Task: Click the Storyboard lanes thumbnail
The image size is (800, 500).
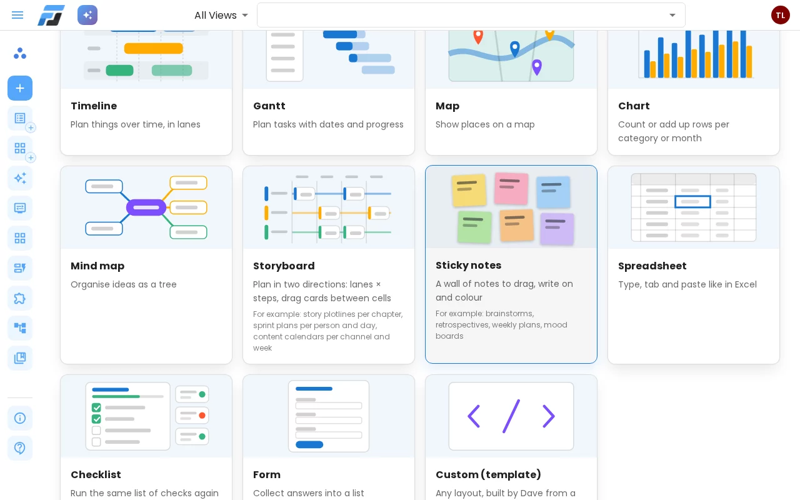Action: tap(329, 207)
